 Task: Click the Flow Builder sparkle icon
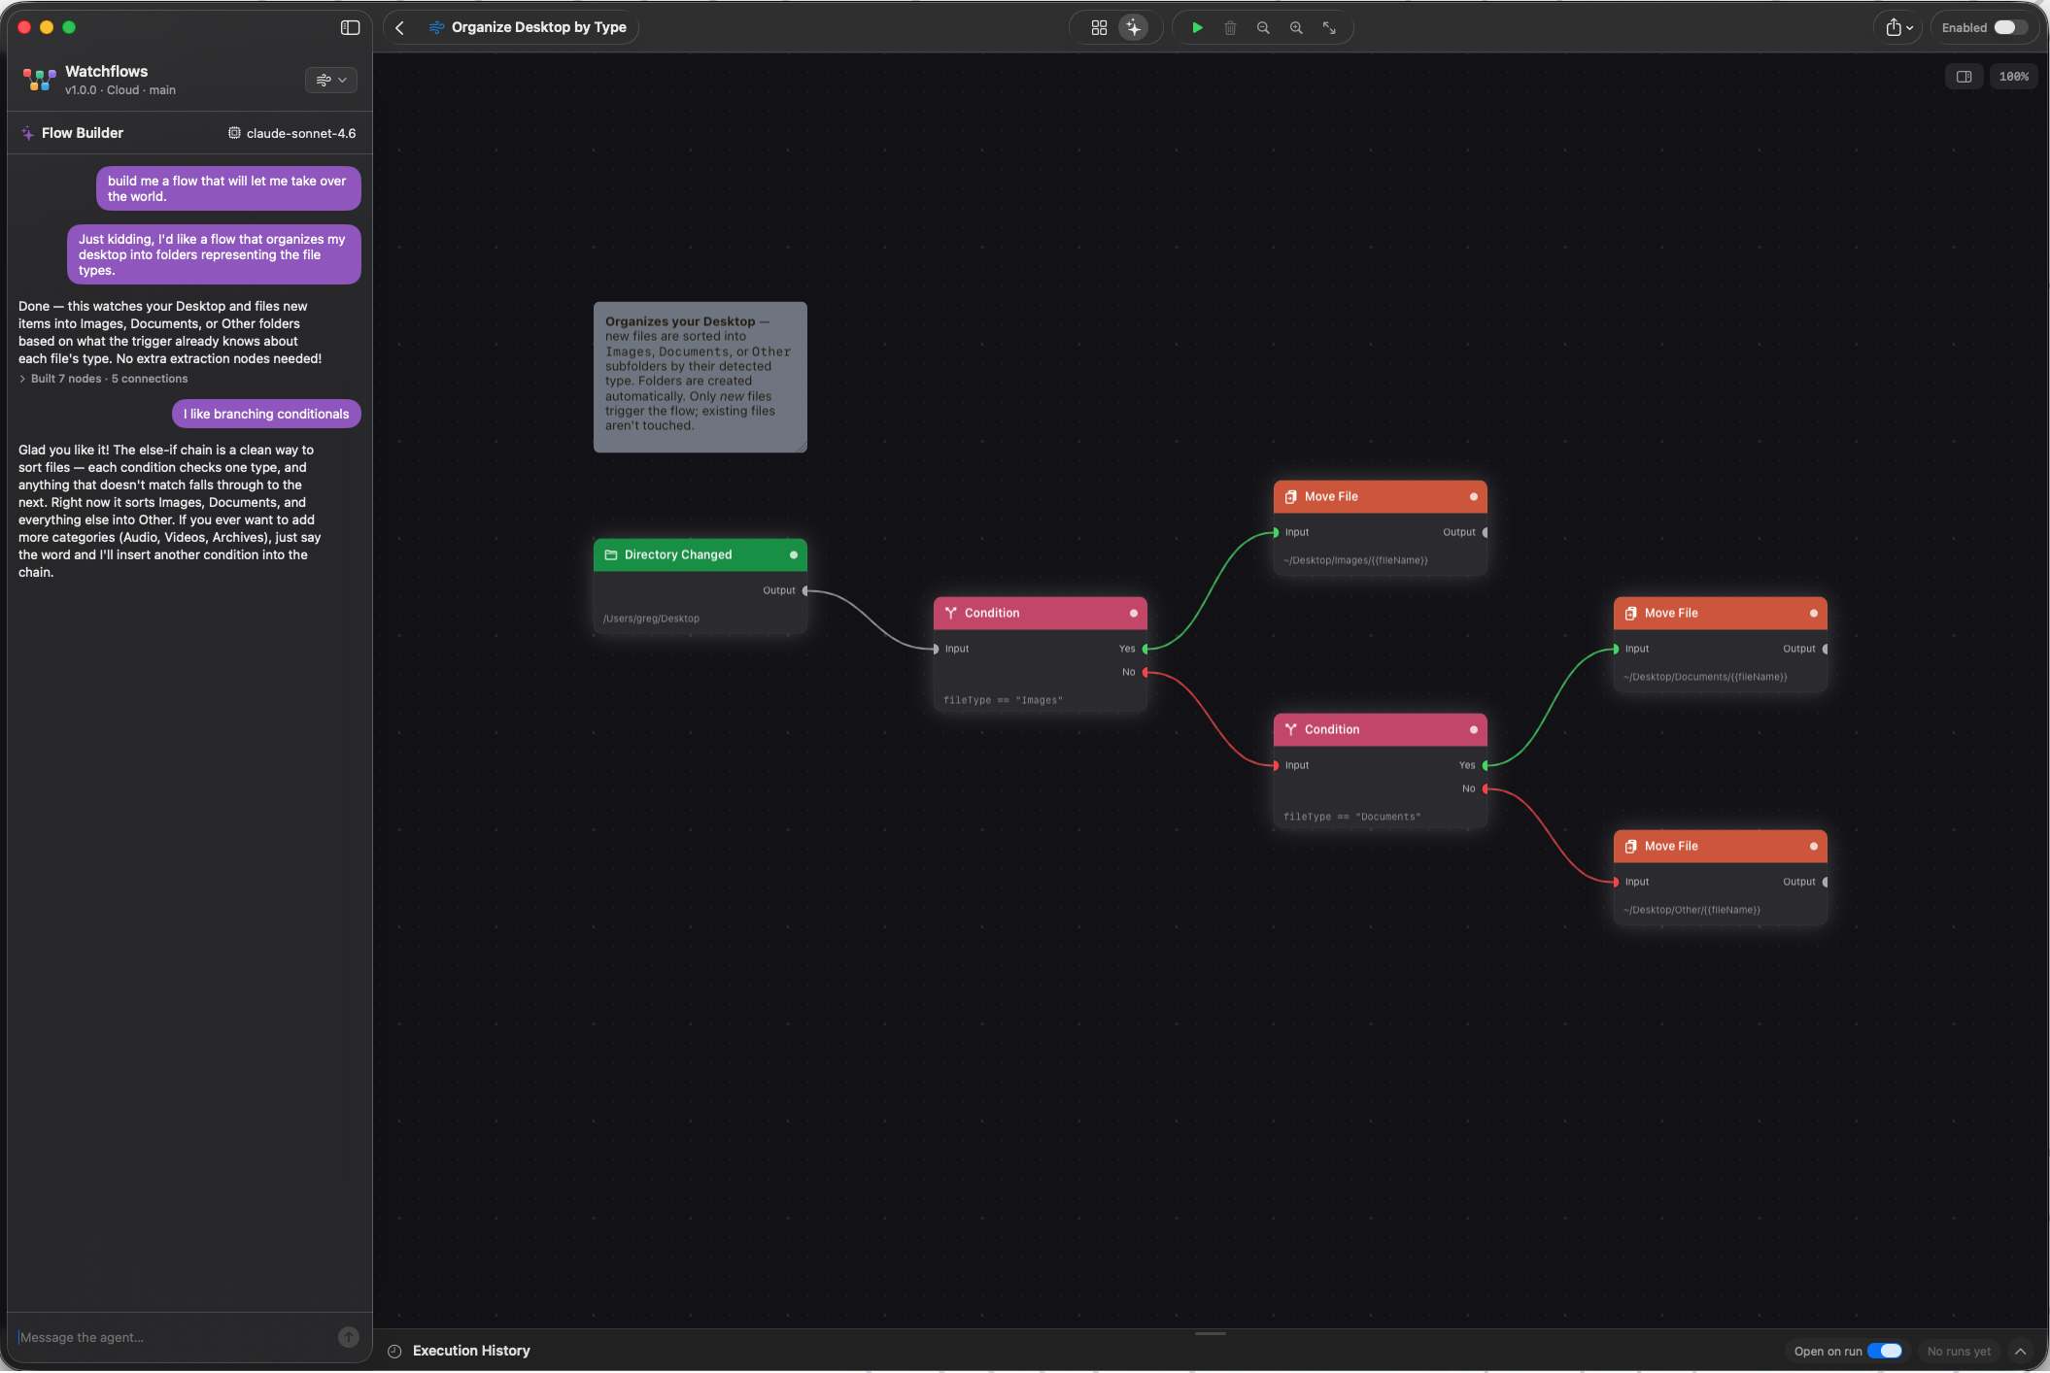coord(27,133)
